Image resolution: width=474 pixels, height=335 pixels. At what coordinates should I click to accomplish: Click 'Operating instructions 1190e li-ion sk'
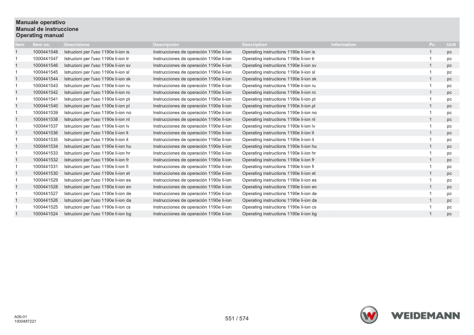pyautogui.click(x=279, y=79)
